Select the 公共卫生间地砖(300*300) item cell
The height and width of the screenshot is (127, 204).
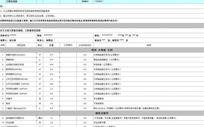tap(21, 79)
